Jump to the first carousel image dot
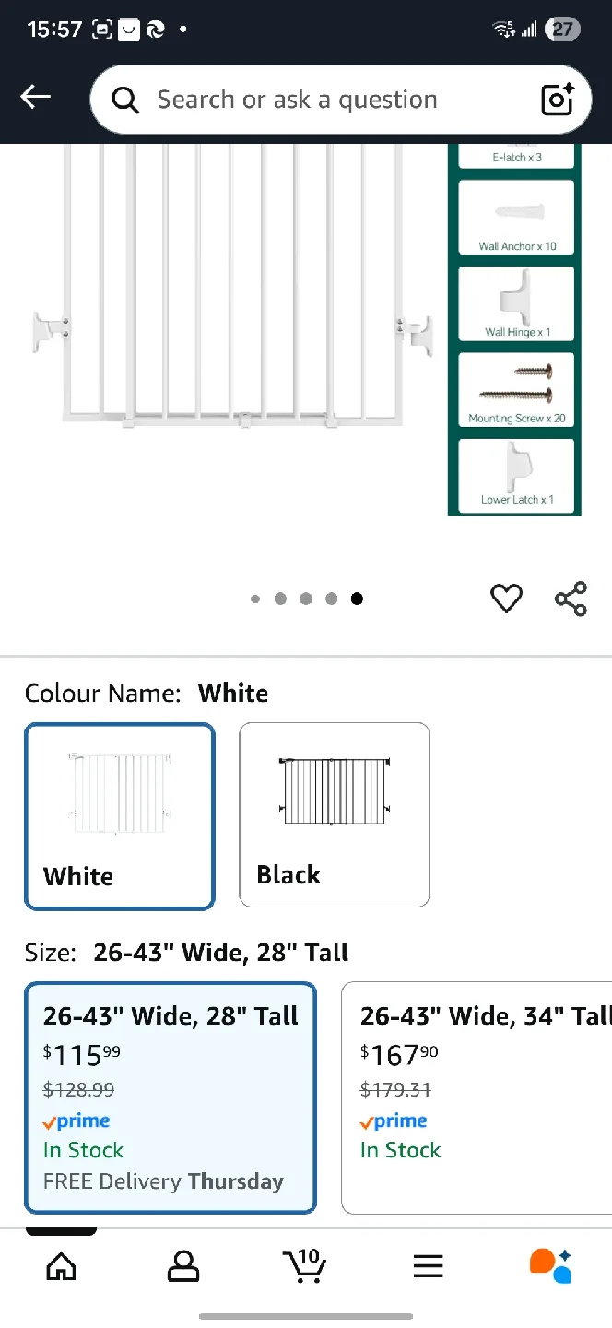Image resolution: width=612 pixels, height=1328 pixels. [255, 598]
